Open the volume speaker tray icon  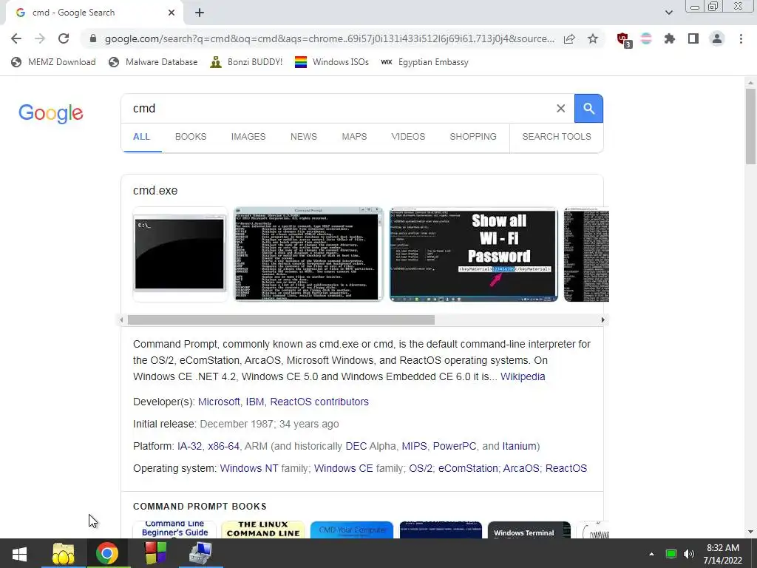click(x=688, y=554)
